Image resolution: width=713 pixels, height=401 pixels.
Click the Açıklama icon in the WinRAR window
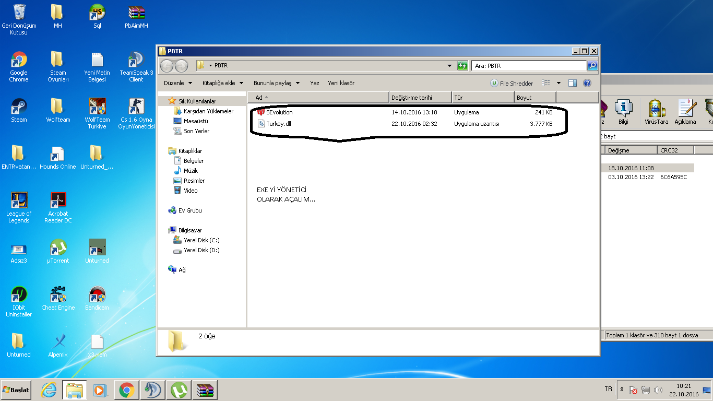[x=685, y=112]
